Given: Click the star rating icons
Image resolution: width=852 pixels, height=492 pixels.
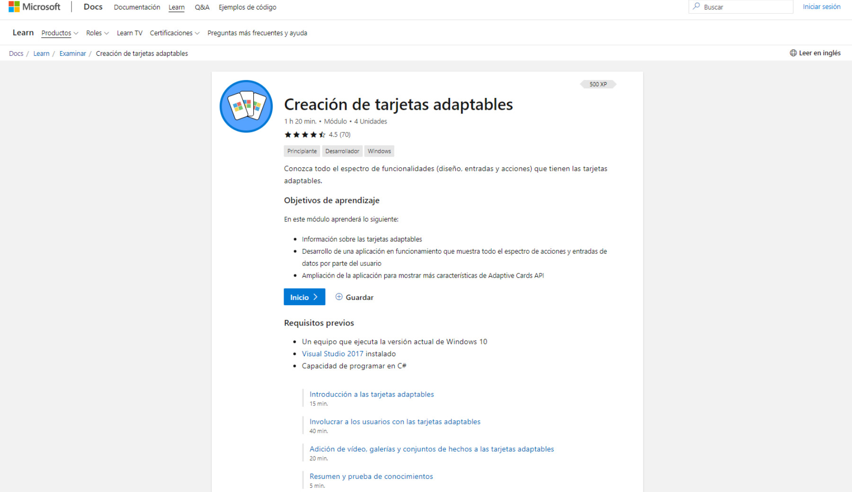Looking at the screenshot, I should tap(305, 135).
